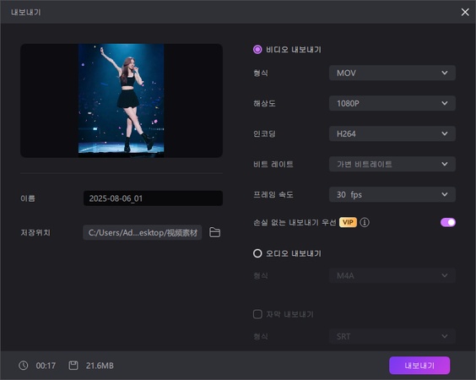Click the file size disk icon
The height and width of the screenshot is (380, 476).
coord(73,366)
